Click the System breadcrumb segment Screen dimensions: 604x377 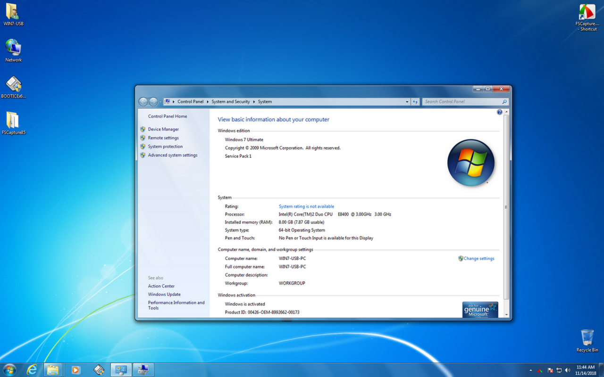tap(265, 102)
